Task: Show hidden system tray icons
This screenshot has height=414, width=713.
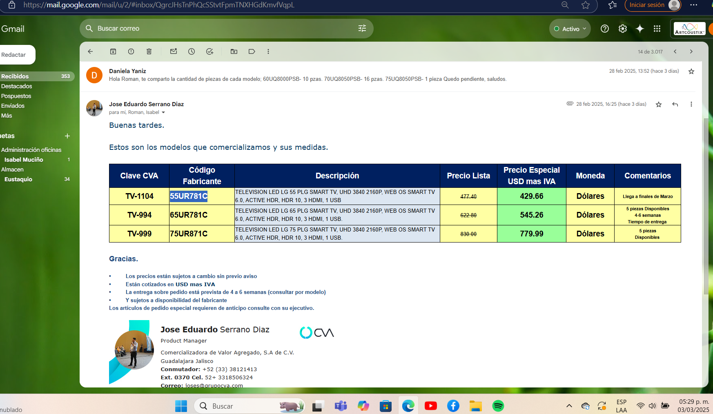Action: 569,406
